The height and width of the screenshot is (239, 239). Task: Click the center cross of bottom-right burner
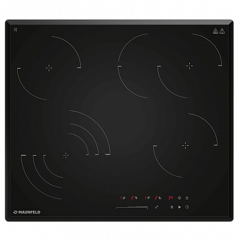(x=185, y=145)
